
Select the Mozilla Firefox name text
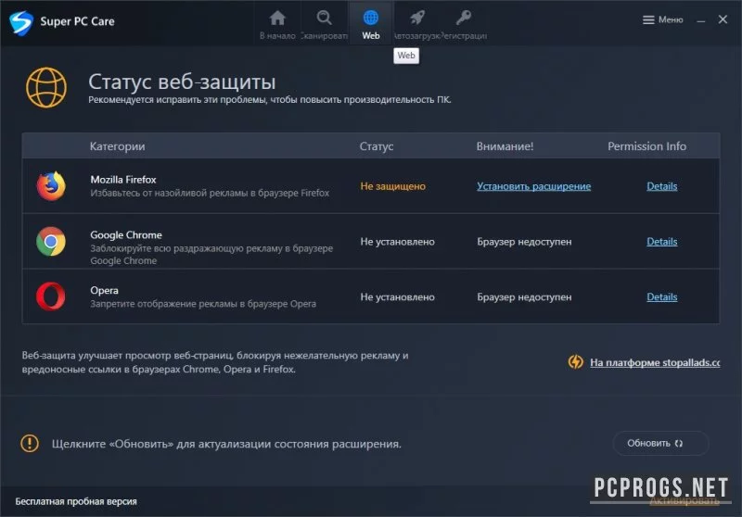coord(123,180)
